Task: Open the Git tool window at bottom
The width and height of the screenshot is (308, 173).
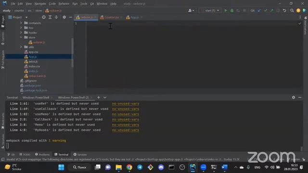Action: click(x=11, y=155)
